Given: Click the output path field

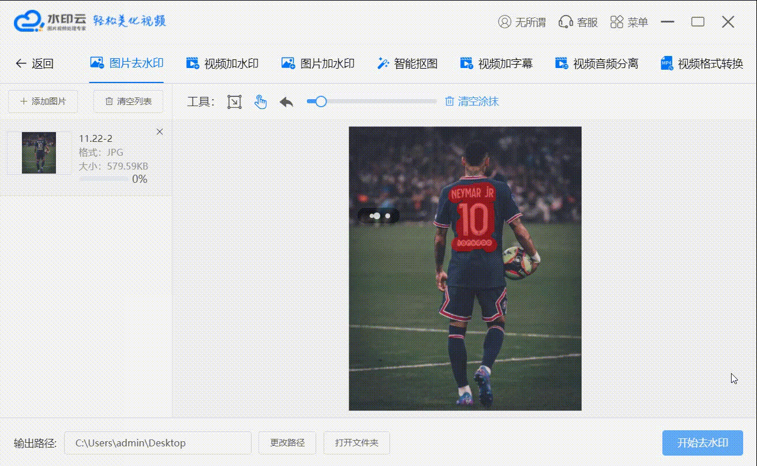Looking at the screenshot, I should pyautogui.click(x=158, y=443).
